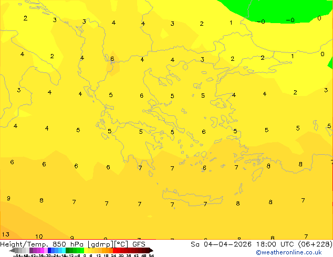Screen dimensions: 333x257
Task: Select the cyan legend swatch
Action: [64, 250]
